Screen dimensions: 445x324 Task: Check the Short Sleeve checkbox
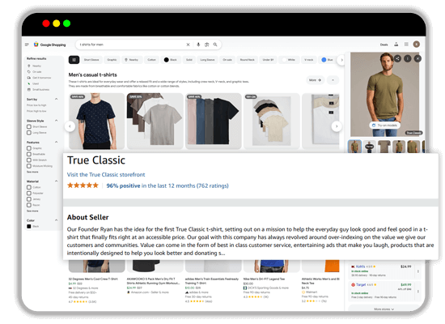click(29, 126)
